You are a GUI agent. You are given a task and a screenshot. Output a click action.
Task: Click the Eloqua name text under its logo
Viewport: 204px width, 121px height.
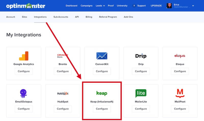click(180, 64)
